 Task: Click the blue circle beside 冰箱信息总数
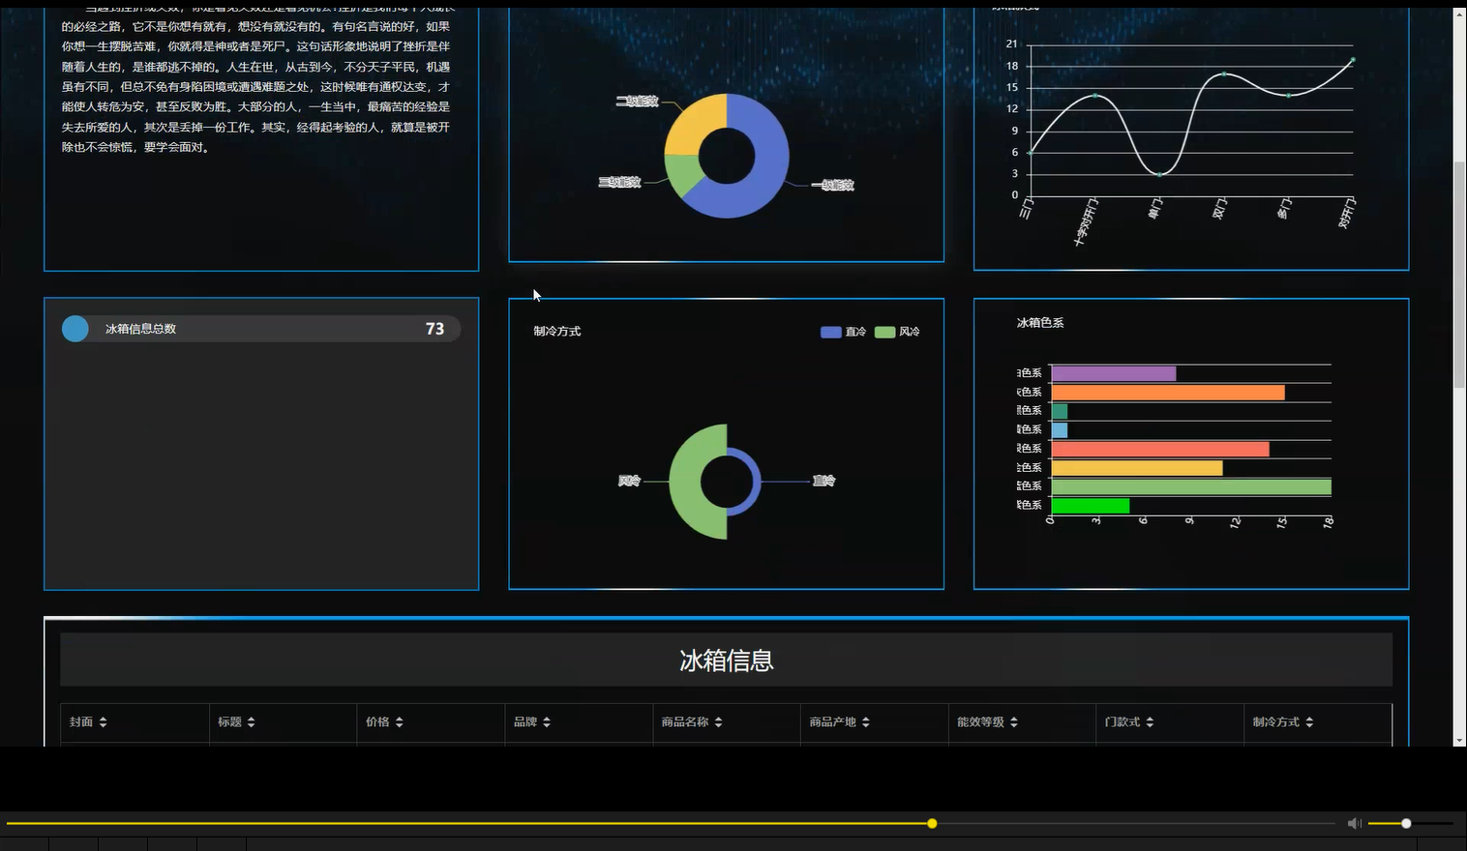pos(75,329)
